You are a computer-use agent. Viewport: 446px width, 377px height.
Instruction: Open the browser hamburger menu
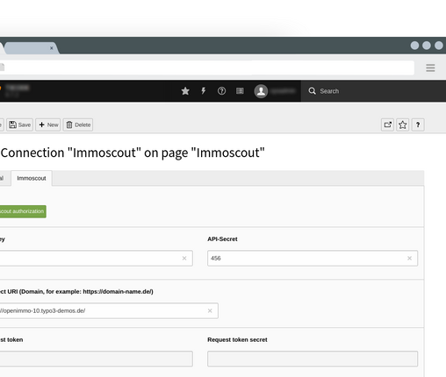pos(430,68)
